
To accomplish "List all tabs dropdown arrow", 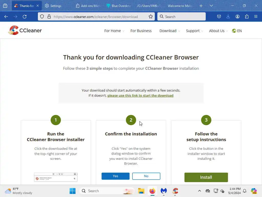I will pyautogui.click(x=211, y=6).
